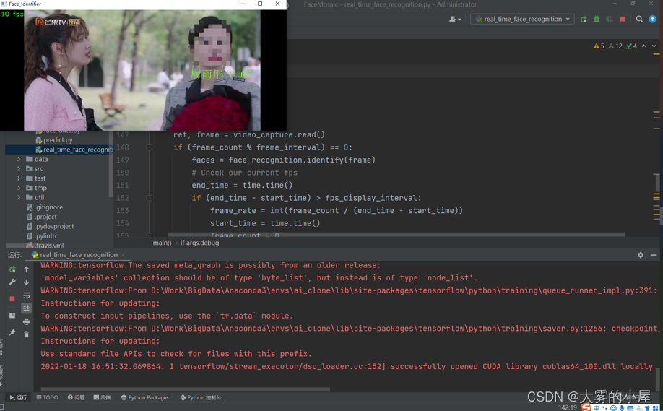Open the TODO tool window tab
Viewport: 663px width, 411px height.
click(x=48, y=397)
